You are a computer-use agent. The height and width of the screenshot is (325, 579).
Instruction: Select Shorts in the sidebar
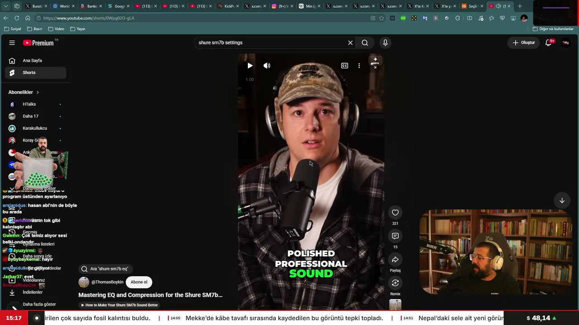click(36, 73)
